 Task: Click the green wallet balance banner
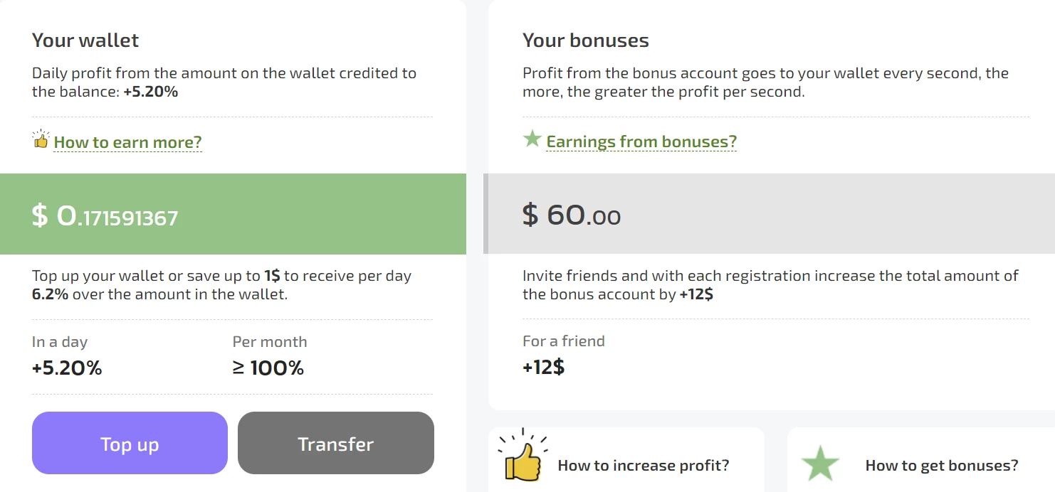[233, 214]
